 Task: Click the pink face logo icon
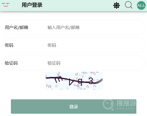tap(6, 5)
